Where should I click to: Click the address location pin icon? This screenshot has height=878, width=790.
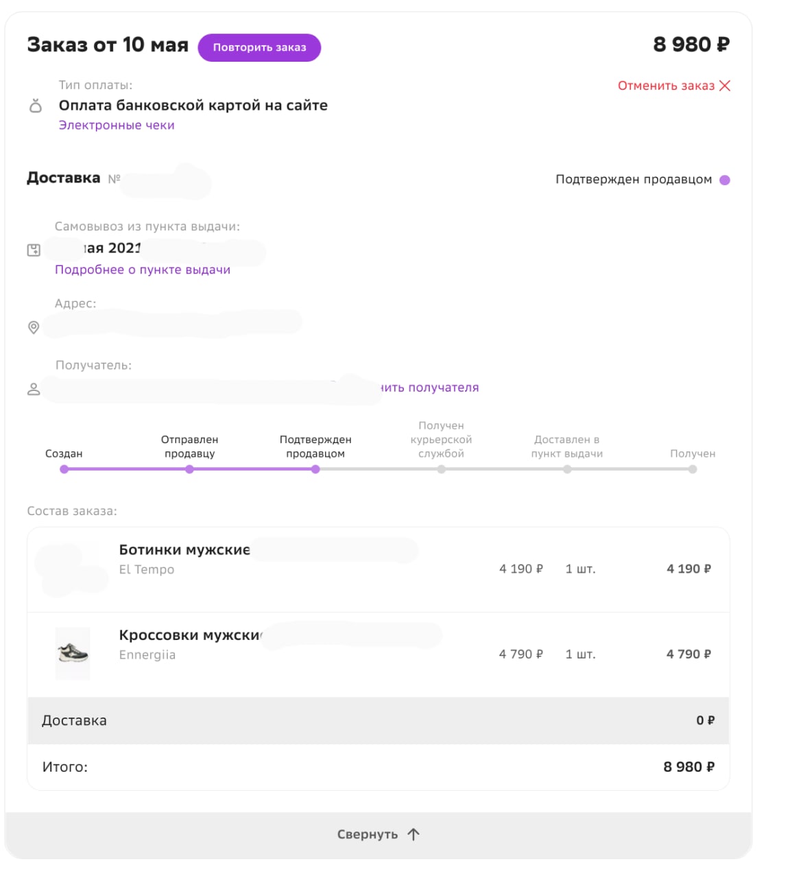pos(34,327)
